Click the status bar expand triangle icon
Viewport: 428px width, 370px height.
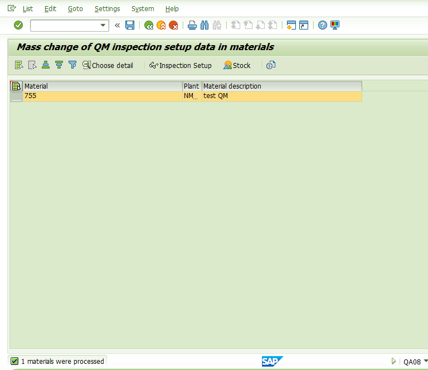pos(393,361)
